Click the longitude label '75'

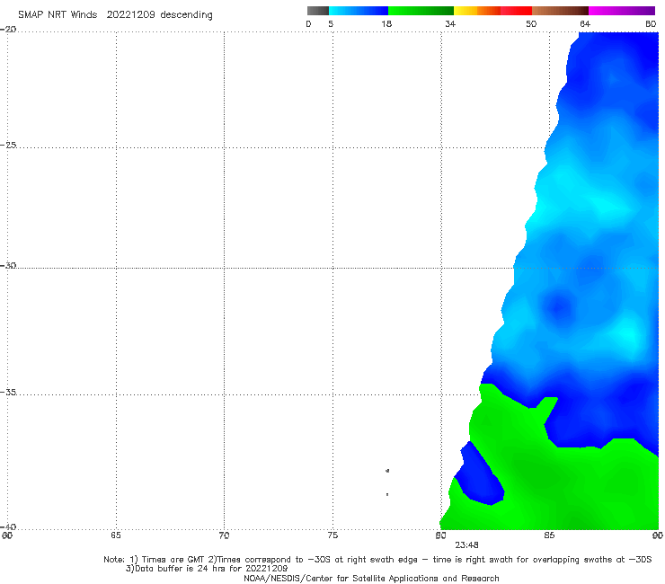click(332, 535)
